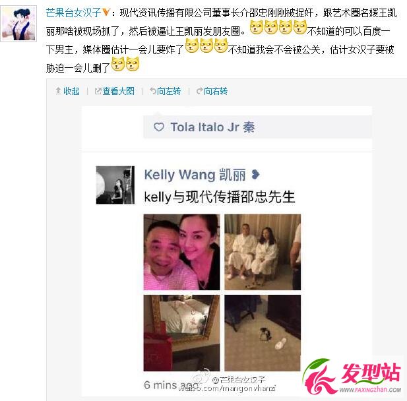Click Tola Italo Jr 秦 name
The height and width of the screenshot is (401, 407).
pyautogui.click(x=212, y=127)
